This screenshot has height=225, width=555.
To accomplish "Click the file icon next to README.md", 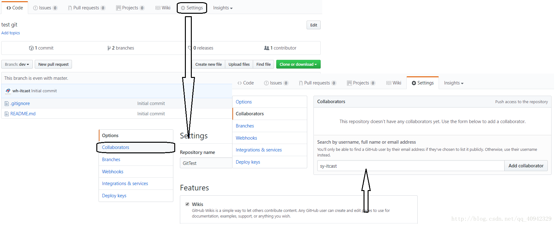I will 7,114.
